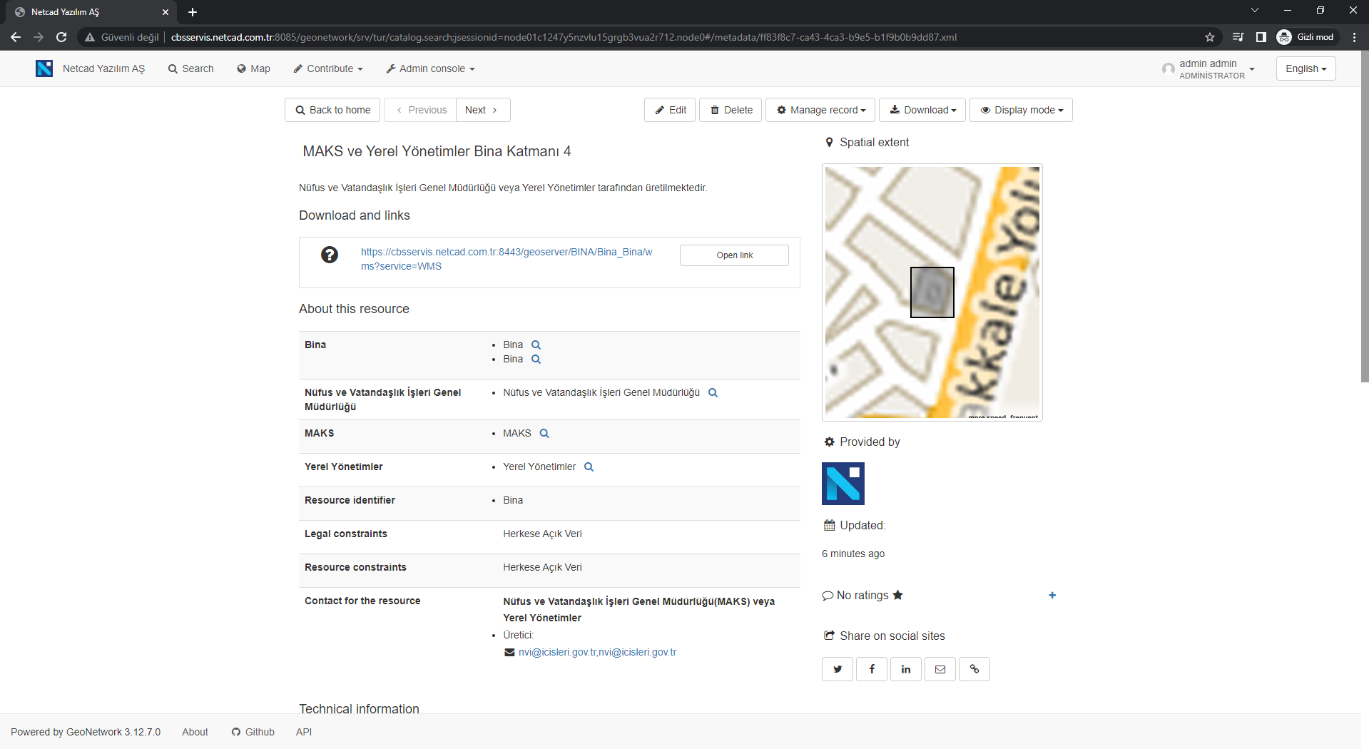The width and height of the screenshot is (1369, 749).
Task: Bookmark page with star icon
Action: (x=1210, y=37)
